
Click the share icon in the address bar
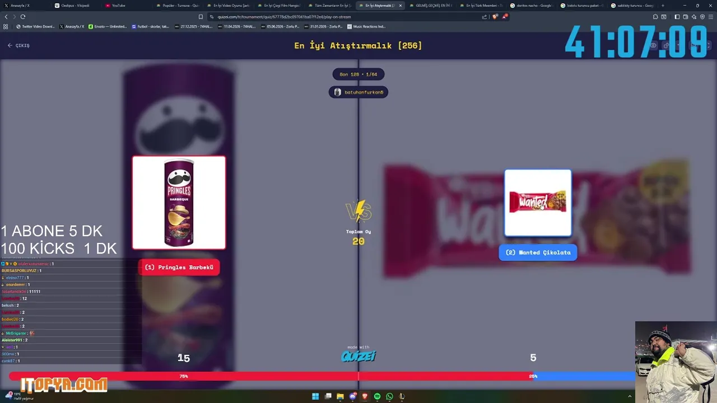[x=485, y=17]
